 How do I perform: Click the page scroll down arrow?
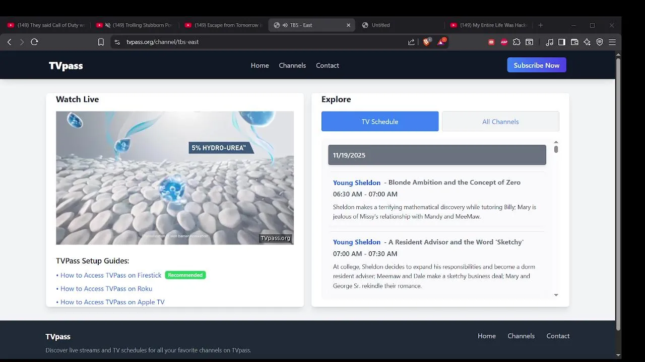[x=618, y=356]
